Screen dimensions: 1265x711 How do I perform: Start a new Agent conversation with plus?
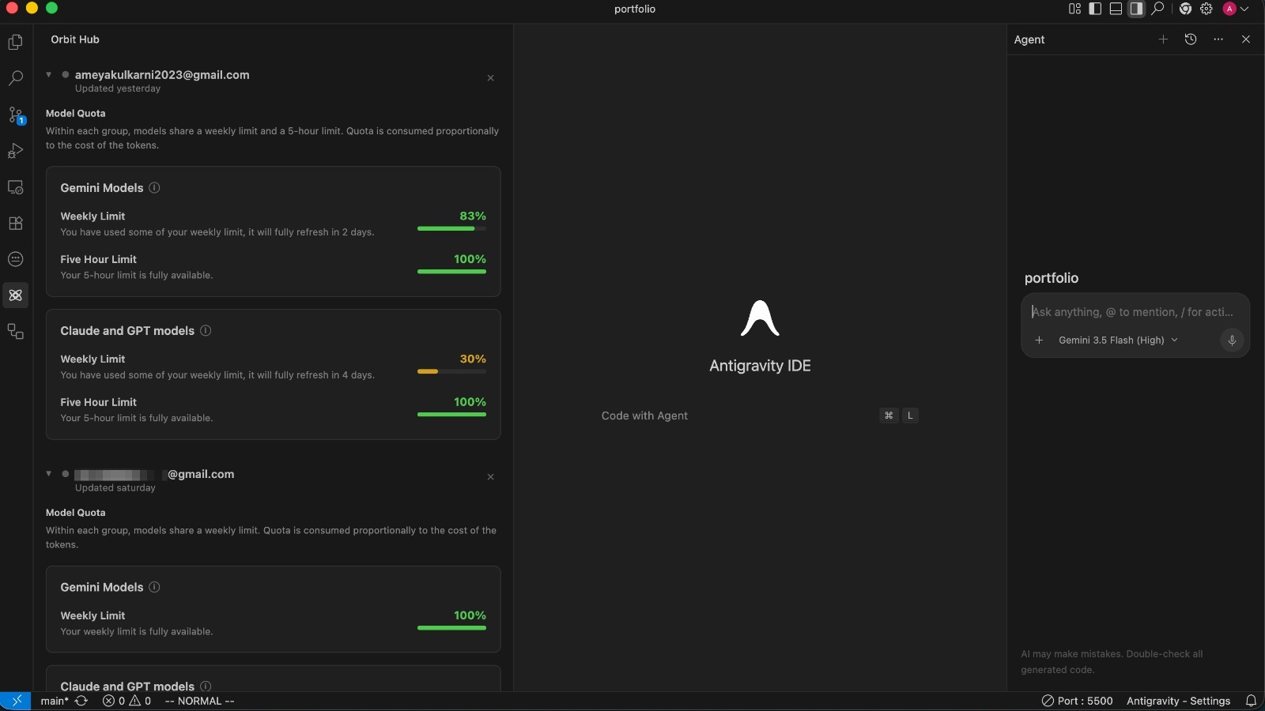(1163, 39)
